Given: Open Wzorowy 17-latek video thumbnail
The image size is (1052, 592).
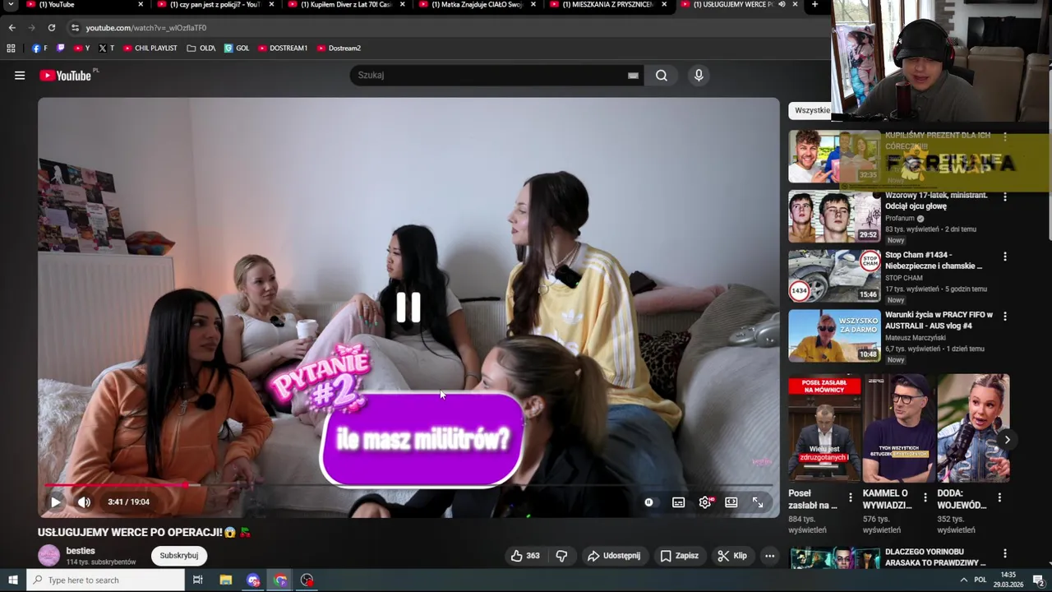Looking at the screenshot, I should point(834,216).
